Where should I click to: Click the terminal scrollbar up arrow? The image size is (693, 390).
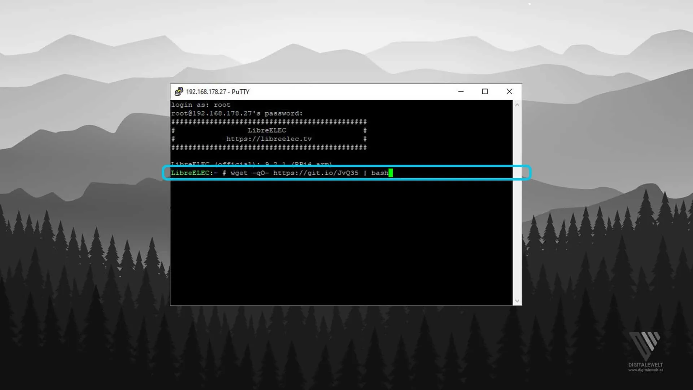[x=517, y=105]
